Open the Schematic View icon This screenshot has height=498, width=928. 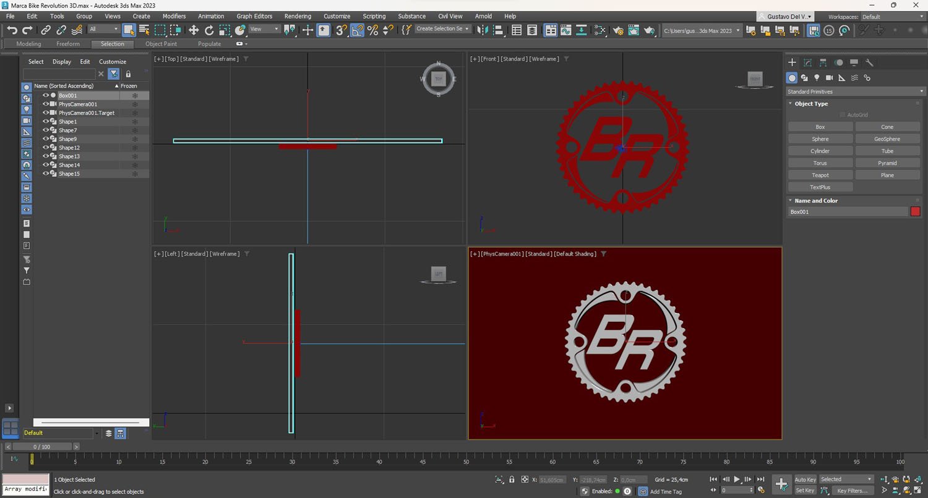(582, 30)
